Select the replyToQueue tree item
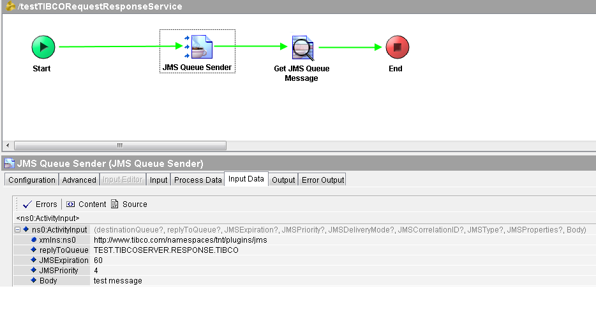This screenshot has width=596, height=321. coord(63,250)
